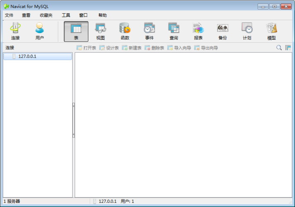Click the vertical splitter collapse handle

[73, 120]
